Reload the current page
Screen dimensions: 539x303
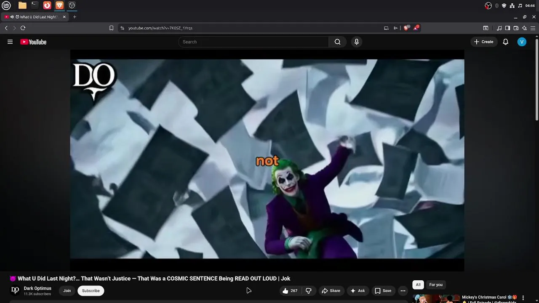[23, 28]
